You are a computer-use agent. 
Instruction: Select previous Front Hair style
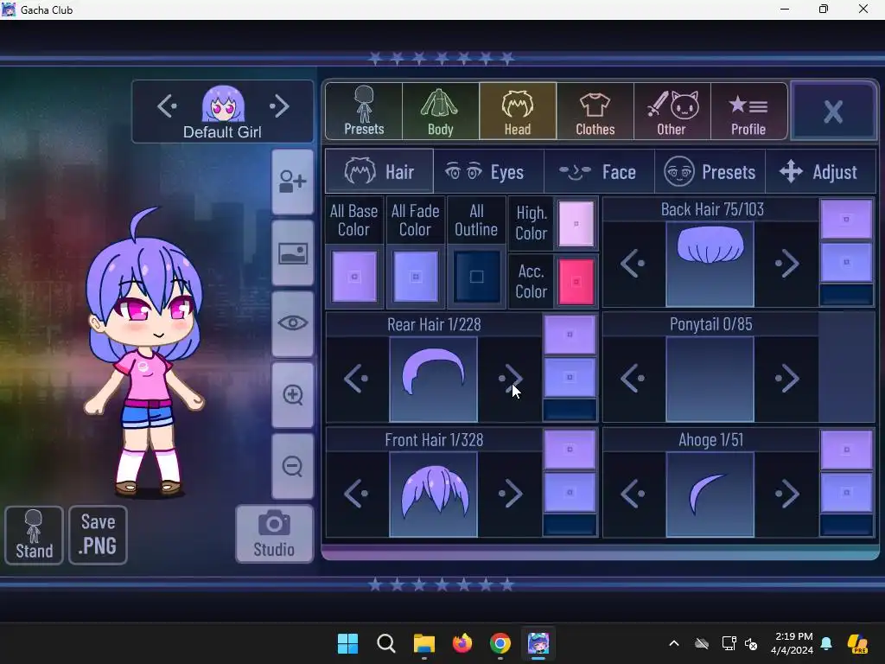pos(357,494)
